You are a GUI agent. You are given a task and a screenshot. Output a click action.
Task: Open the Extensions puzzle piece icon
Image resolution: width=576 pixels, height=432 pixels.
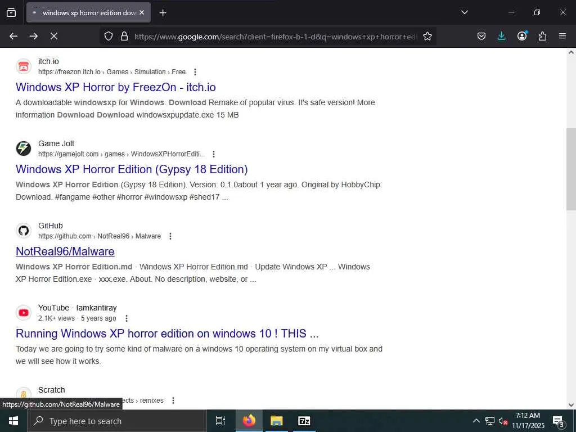(542, 36)
